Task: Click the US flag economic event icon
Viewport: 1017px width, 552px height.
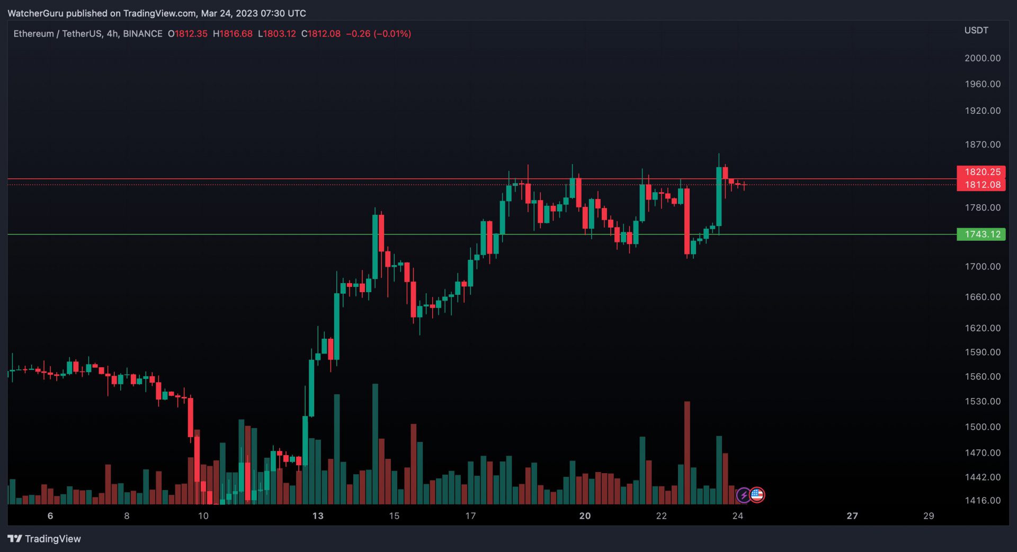Action: (x=757, y=495)
